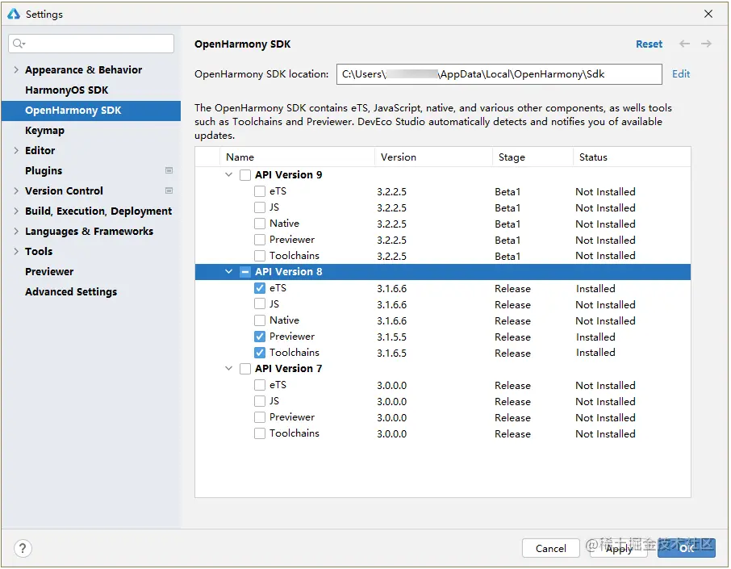The image size is (731, 569).
Task: Click the Apply button
Action: click(619, 549)
